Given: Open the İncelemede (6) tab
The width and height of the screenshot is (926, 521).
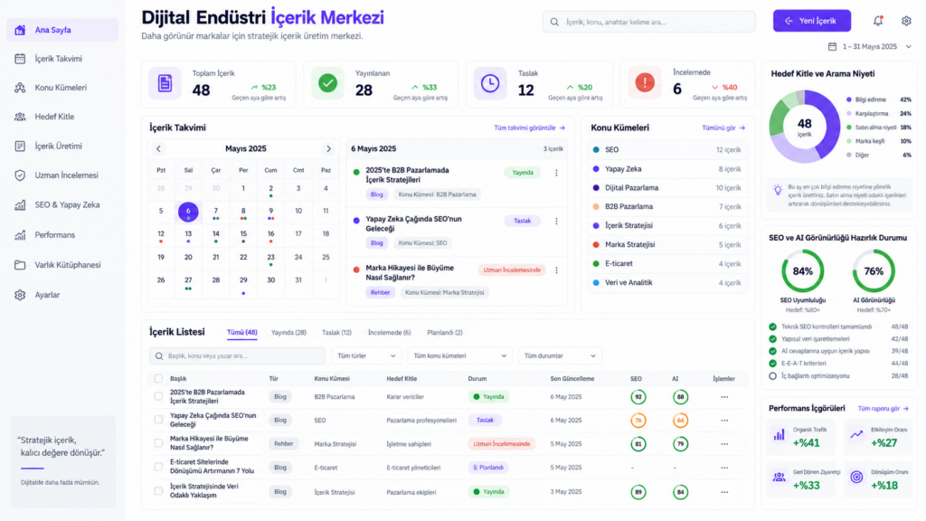Looking at the screenshot, I should [x=389, y=333].
